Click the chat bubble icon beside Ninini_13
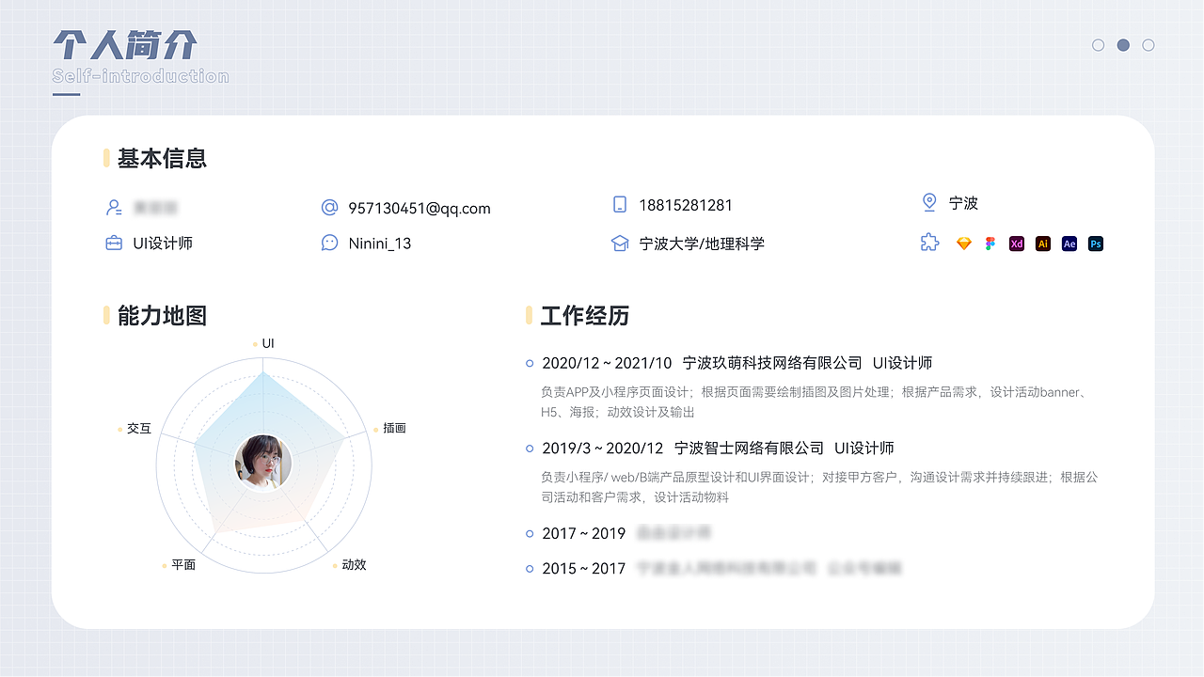The height and width of the screenshot is (677, 1204). [328, 243]
